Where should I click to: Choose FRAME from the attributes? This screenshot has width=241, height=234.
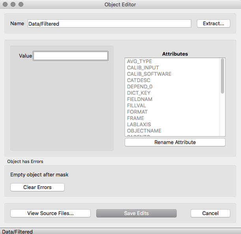pos(136,118)
